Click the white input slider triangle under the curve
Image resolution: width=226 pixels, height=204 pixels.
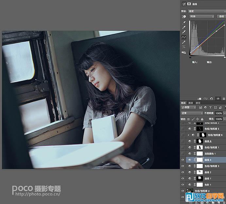[x=225, y=57]
